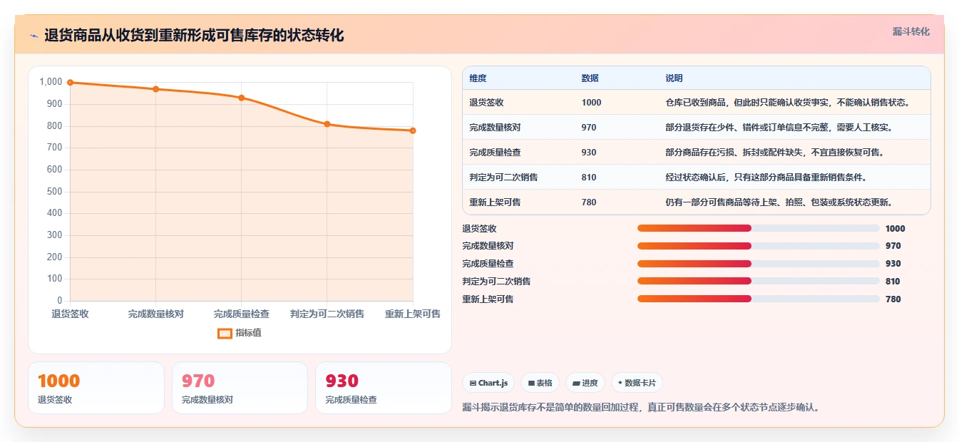Click the description starting with 仓库已收到商品
The width and height of the screenshot is (959, 442).
(788, 103)
